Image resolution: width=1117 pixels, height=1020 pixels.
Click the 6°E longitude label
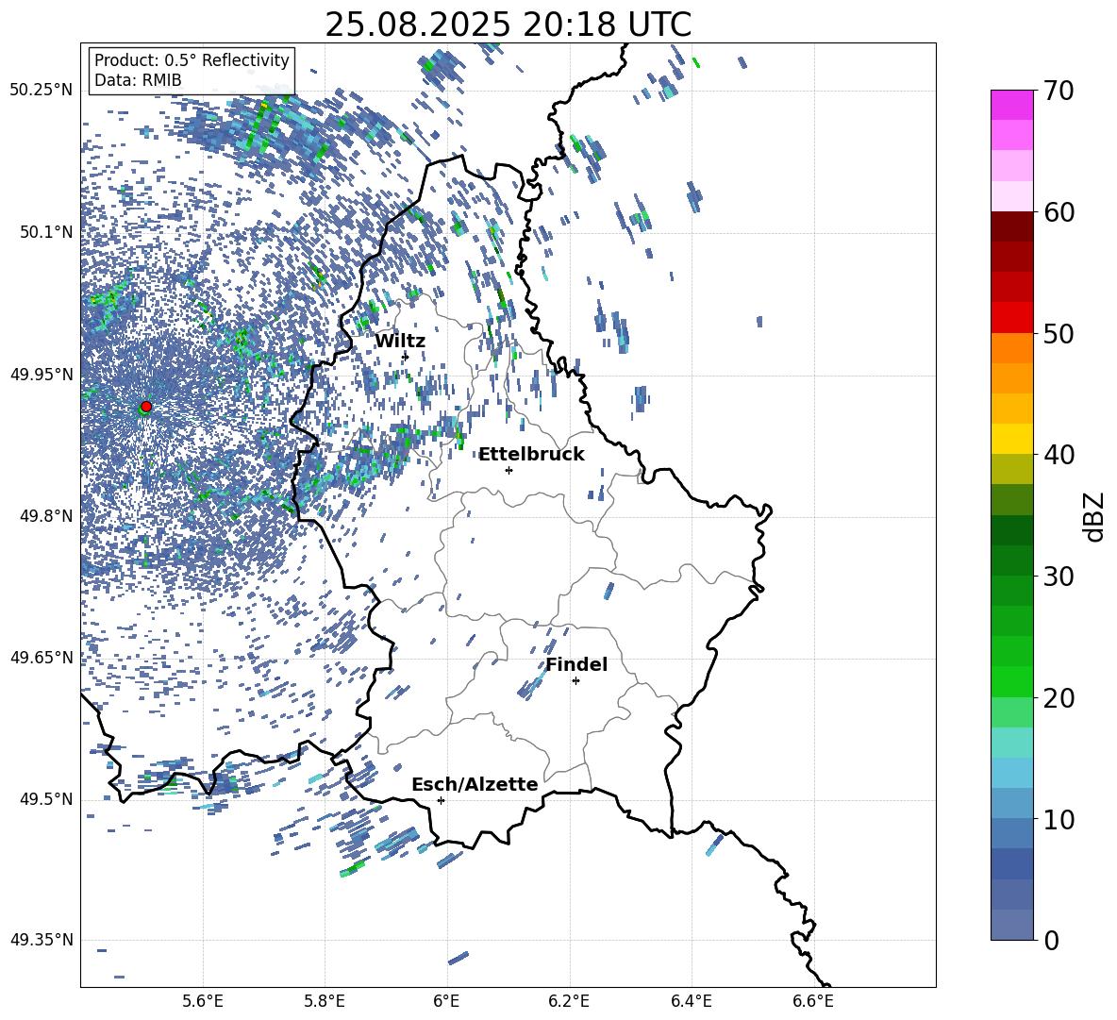pos(446,1002)
